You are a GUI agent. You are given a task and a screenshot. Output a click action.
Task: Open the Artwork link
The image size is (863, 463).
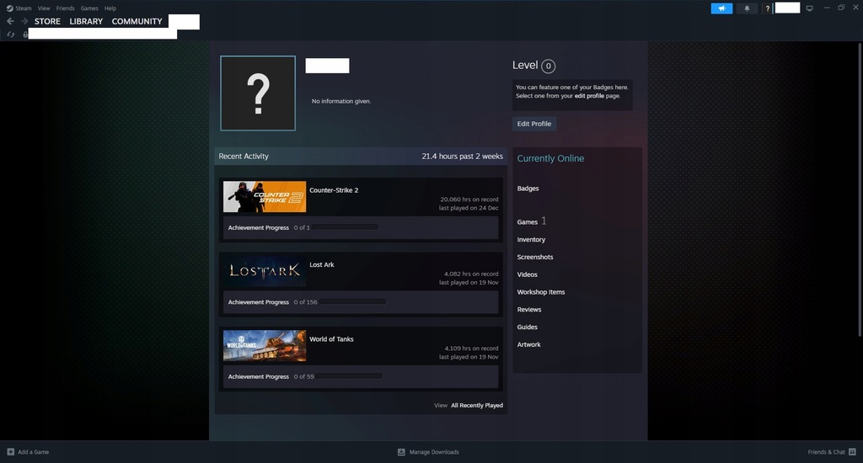tap(529, 345)
